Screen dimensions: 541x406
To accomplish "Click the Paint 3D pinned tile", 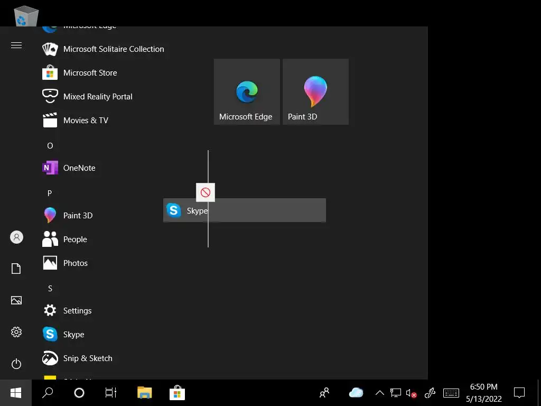I will pos(316,92).
